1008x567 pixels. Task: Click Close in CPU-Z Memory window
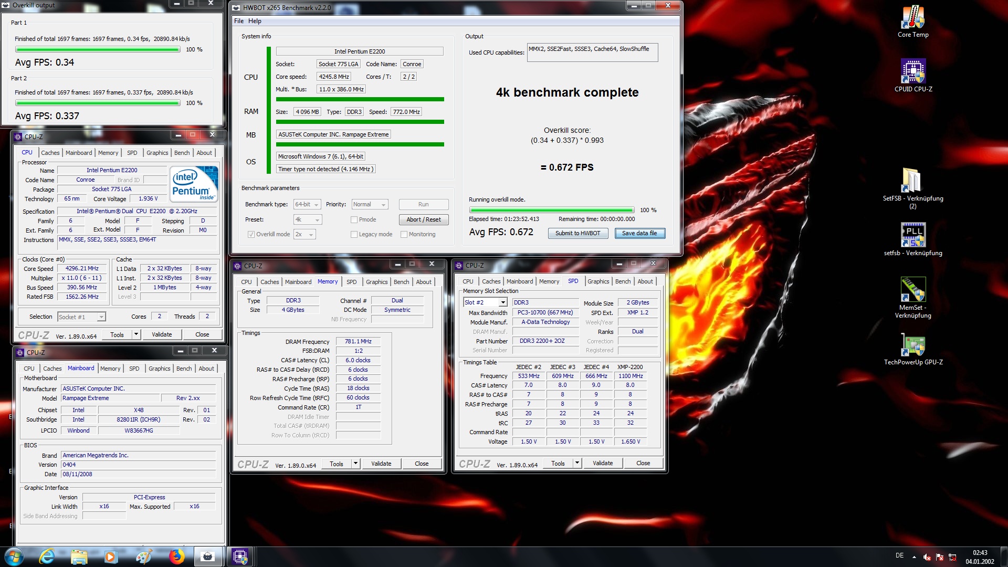point(422,464)
